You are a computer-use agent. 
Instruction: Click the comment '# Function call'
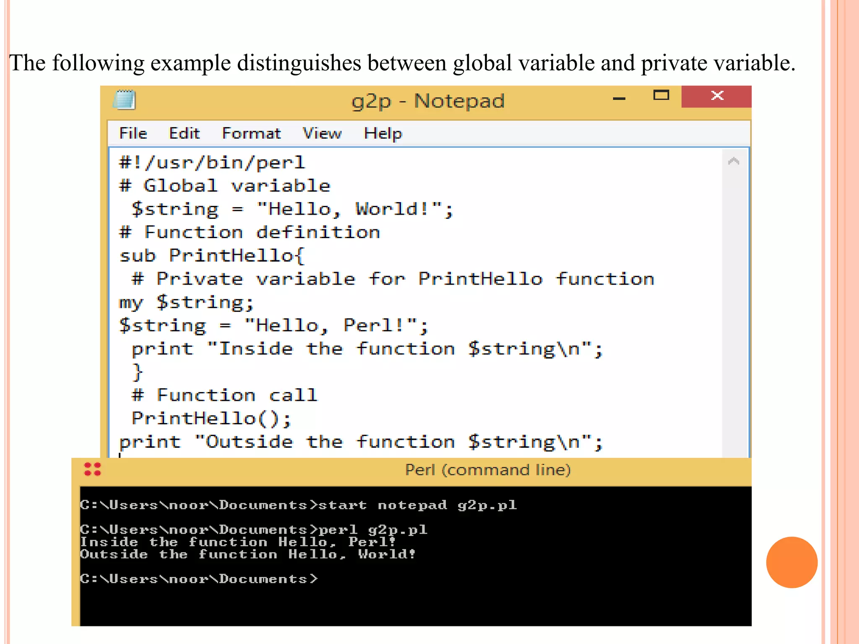(x=224, y=395)
